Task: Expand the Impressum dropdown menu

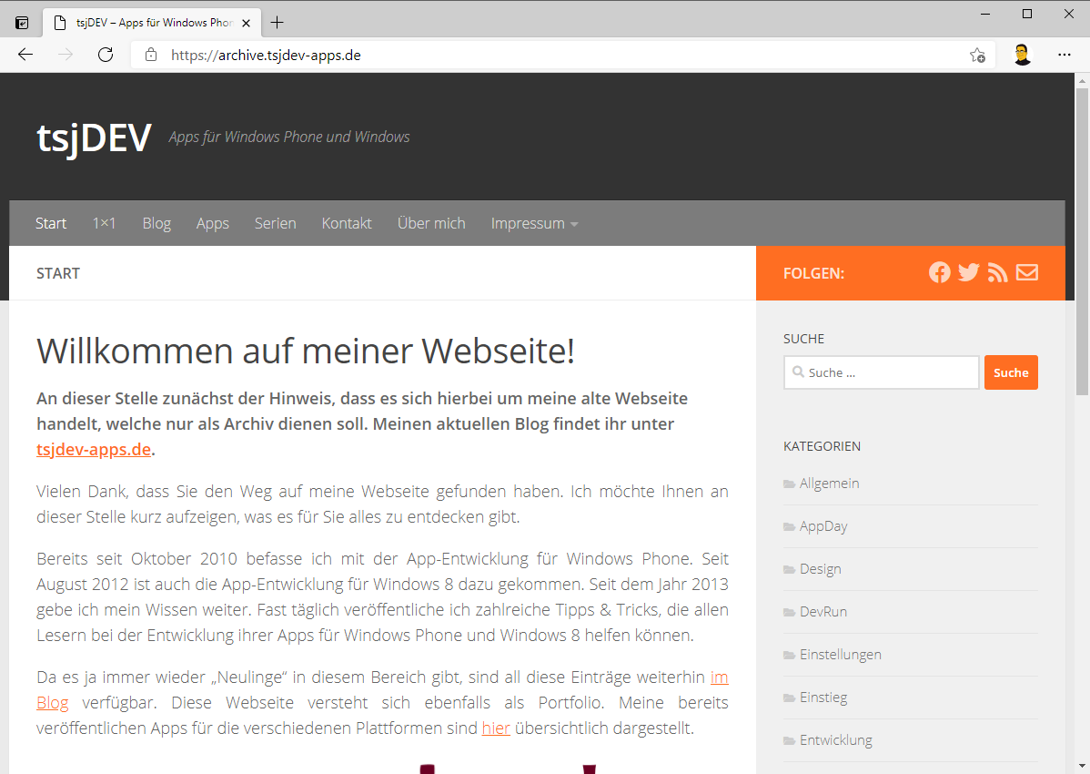Action: 534,223
